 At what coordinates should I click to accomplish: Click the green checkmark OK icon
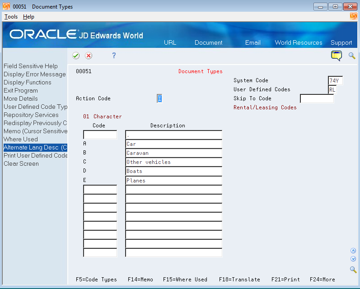tap(76, 56)
